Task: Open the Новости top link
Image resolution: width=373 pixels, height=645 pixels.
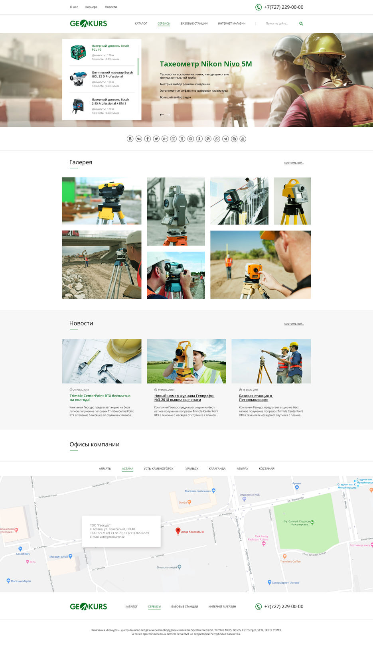Action: pyautogui.click(x=111, y=7)
